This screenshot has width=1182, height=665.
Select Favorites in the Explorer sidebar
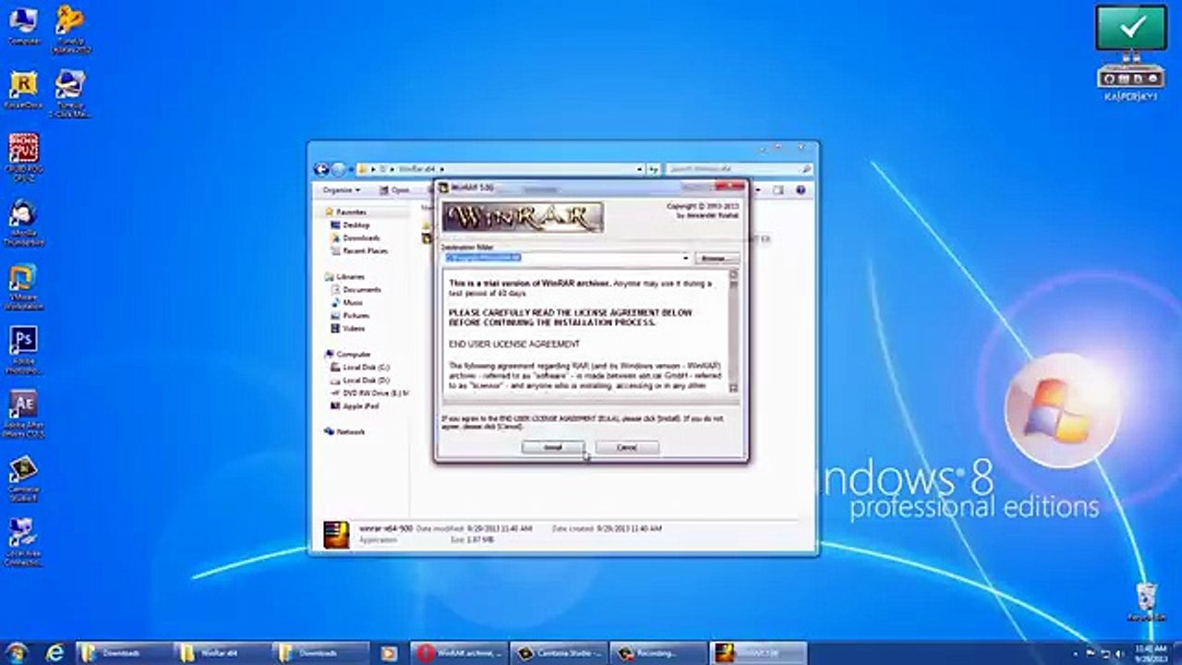point(345,212)
